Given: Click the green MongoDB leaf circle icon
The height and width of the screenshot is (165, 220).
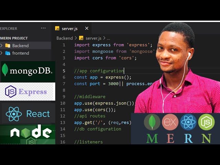Looking at the screenshot, I should click(x=152, y=122).
